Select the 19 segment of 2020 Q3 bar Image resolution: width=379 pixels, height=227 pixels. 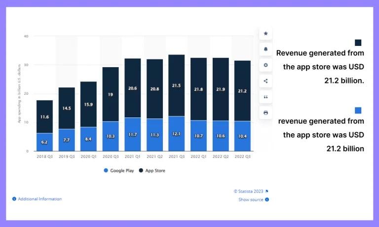click(x=111, y=95)
